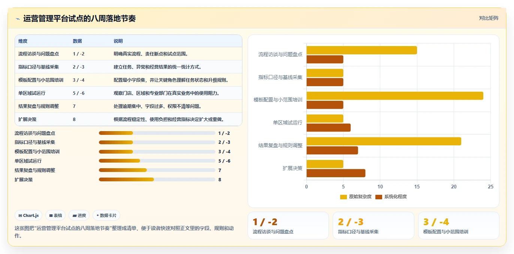
Task: Click the lightning icon beside the title
Action: [x=18, y=19]
